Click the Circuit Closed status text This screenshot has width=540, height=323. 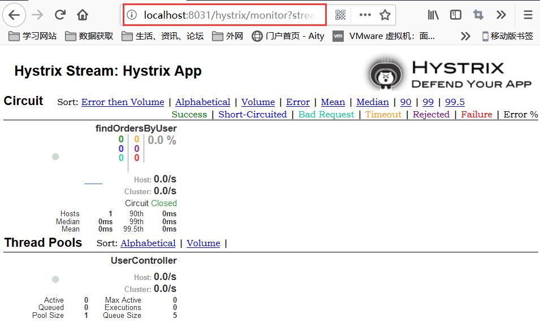click(x=151, y=203)
